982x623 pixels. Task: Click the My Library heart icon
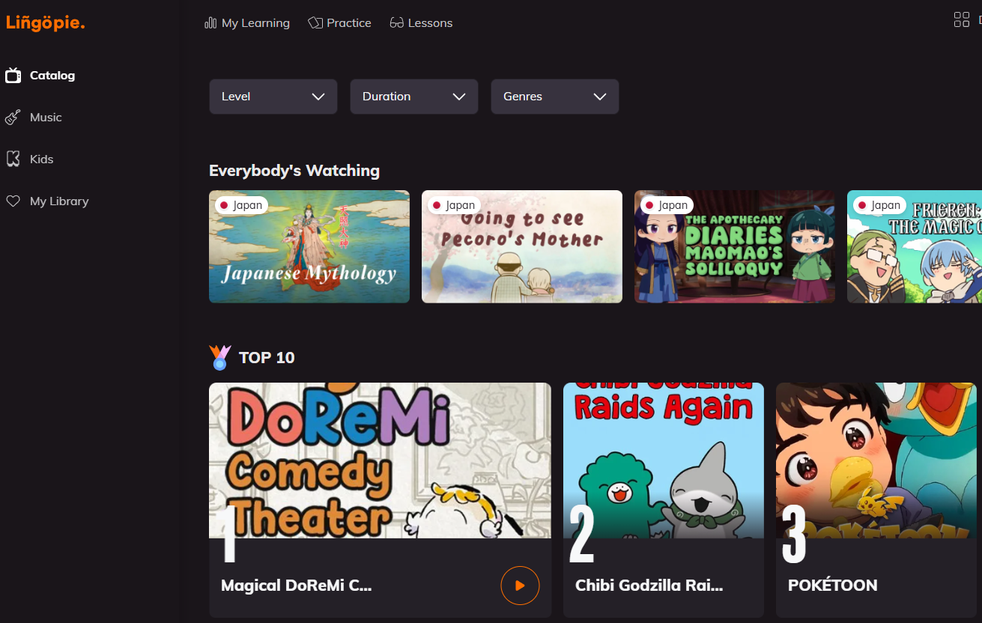click(x=13, y=201)
